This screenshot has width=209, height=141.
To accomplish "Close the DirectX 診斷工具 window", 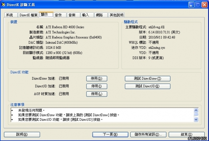I will pos(204,5).
